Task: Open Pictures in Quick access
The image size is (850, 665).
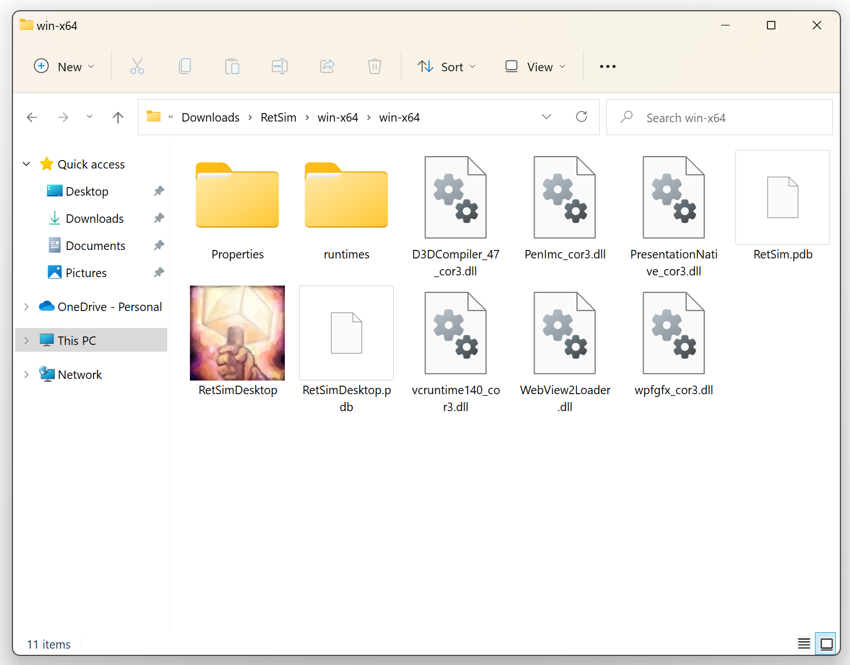Action: [86, 273]
